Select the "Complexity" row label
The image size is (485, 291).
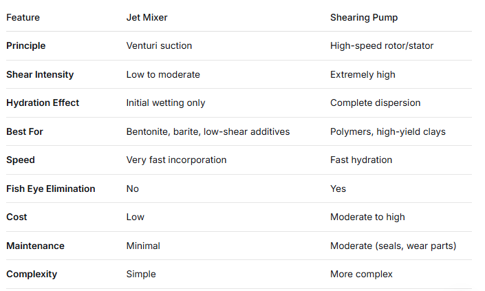click(32, 274)
